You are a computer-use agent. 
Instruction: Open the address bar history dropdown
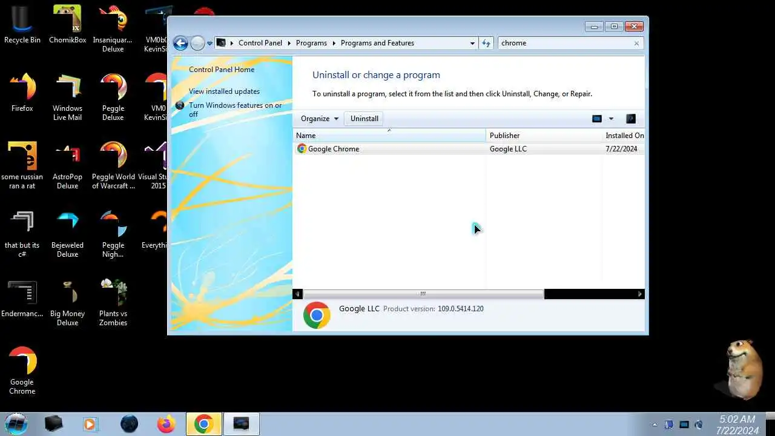point(472,43)
